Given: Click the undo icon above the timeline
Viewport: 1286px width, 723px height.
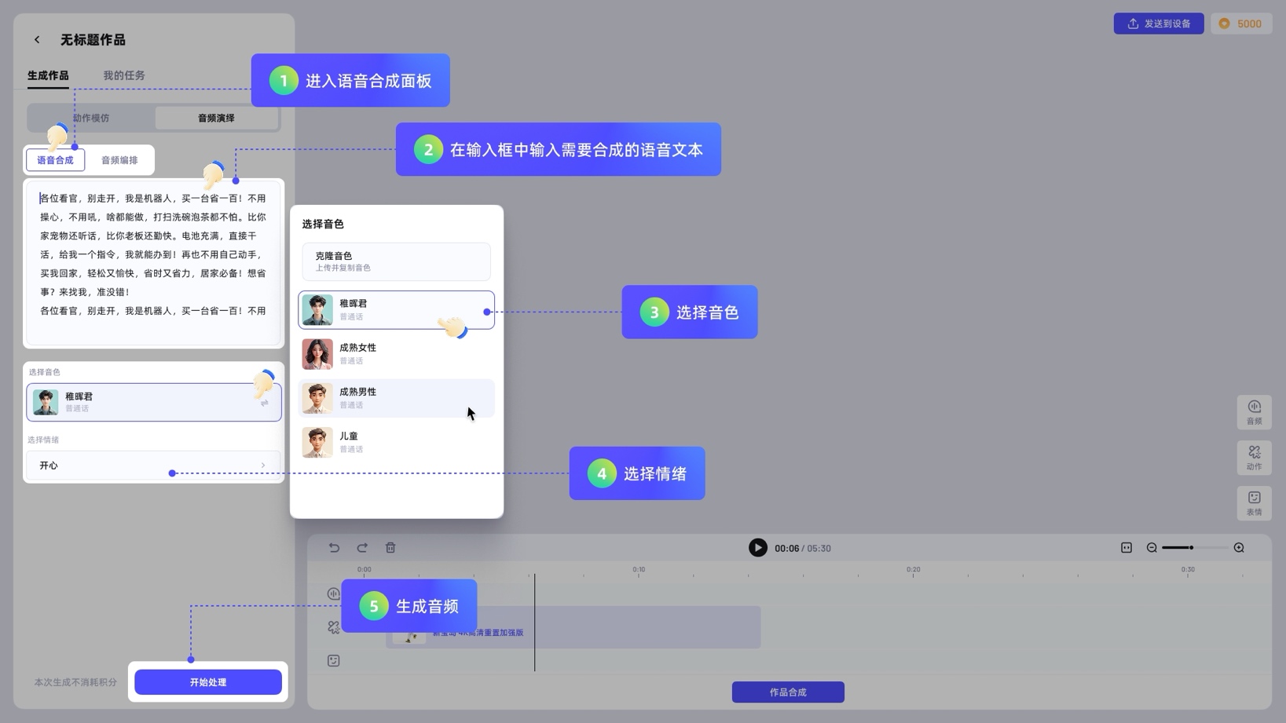Looking at the screenshot, I should click(x=334, y=547).
